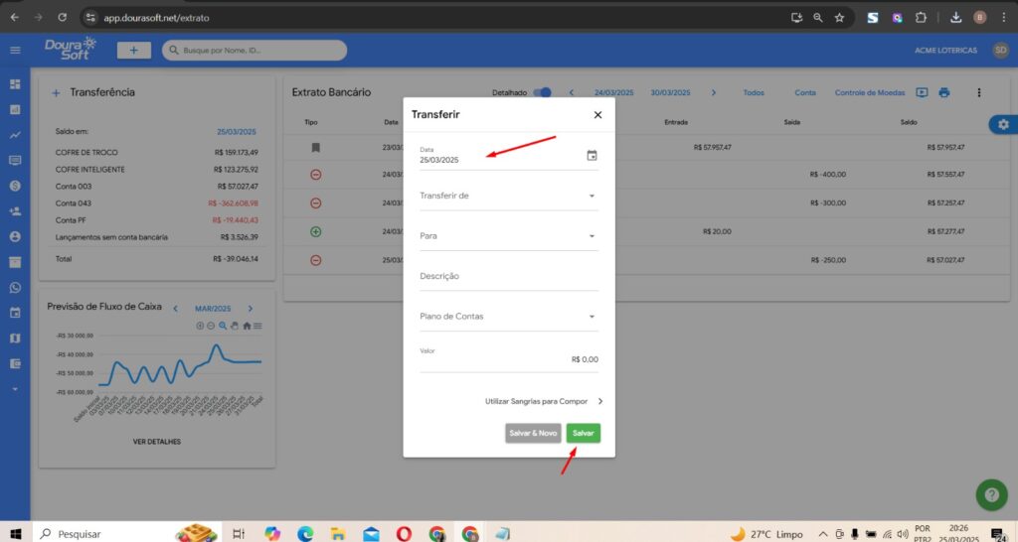
Task: Go to next month in cash flow forecast
Action: (251, 309)
